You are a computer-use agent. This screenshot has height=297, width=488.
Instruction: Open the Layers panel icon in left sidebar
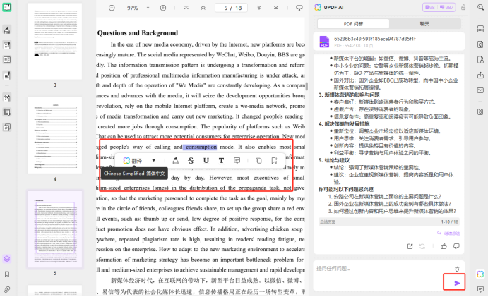(x=7, y=258)
